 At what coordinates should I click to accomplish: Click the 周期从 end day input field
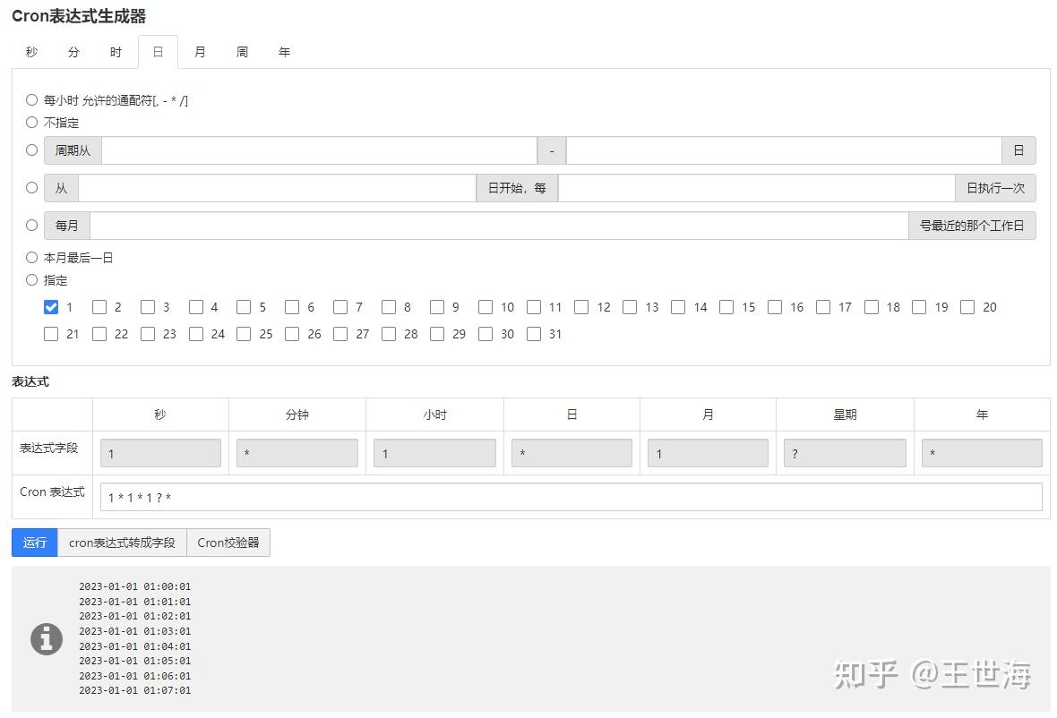784,150
